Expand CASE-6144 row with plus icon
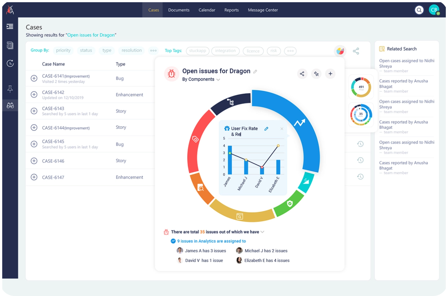 tap(34, 128)
